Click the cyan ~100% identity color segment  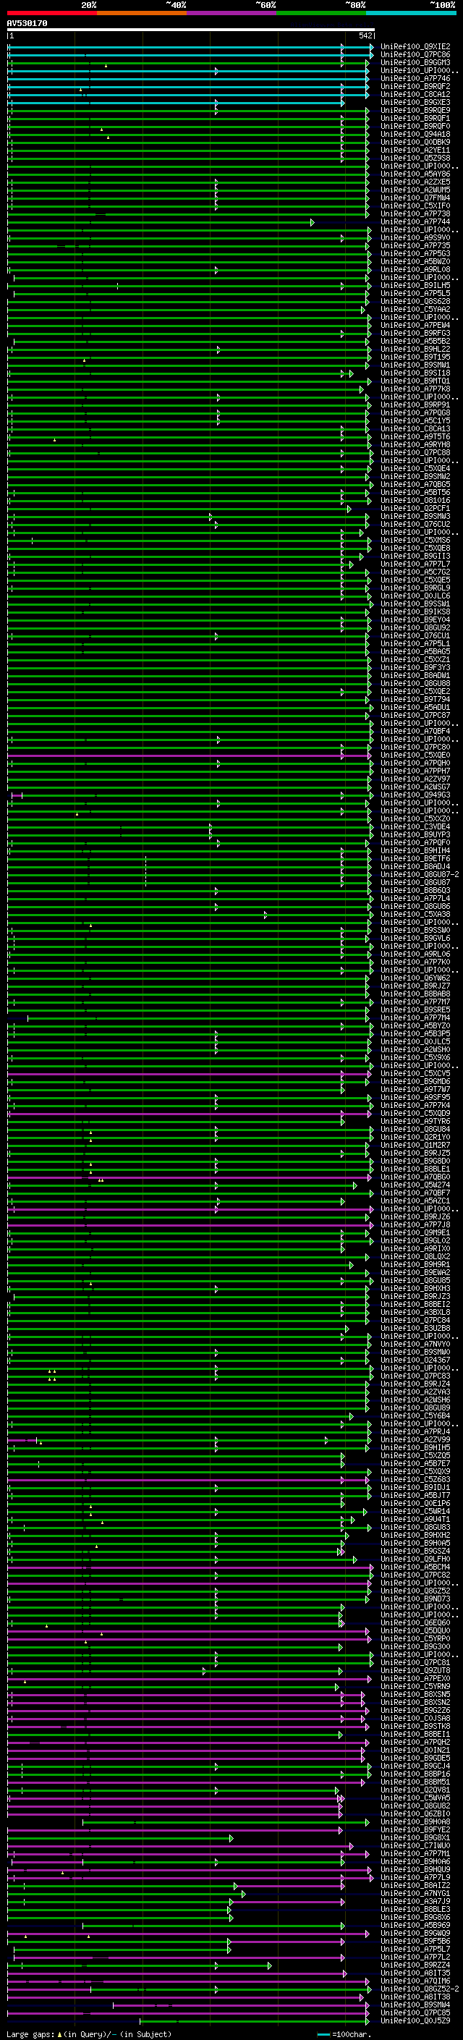click(x=411, y=14)
